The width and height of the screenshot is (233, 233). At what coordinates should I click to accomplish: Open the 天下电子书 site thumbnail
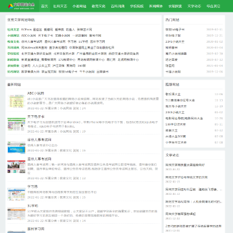tap(16, 124)
